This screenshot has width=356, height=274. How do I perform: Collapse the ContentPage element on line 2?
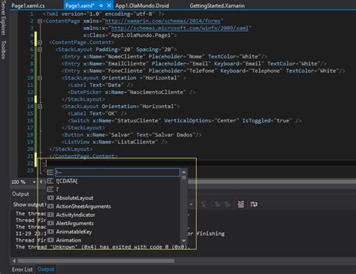40,21
